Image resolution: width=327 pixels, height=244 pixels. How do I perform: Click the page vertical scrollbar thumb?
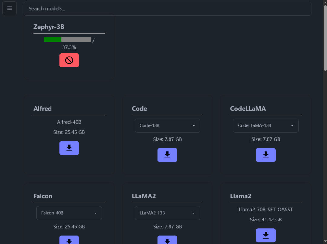pyautogui.click(x=325, y=38)
